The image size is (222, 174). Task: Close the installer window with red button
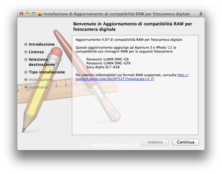[21, 14]
